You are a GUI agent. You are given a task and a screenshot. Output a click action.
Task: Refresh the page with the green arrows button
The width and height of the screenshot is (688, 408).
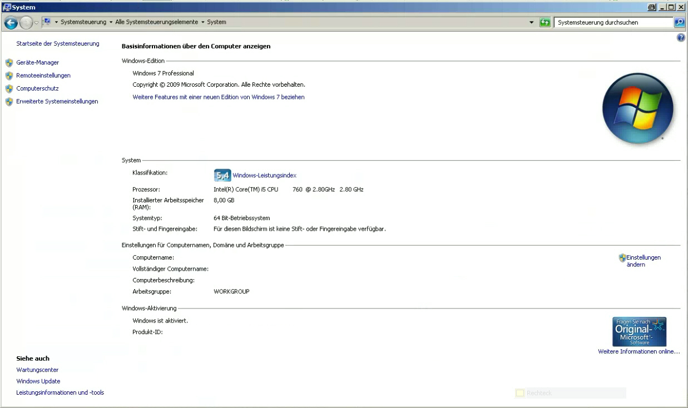(x=545, y=23)
